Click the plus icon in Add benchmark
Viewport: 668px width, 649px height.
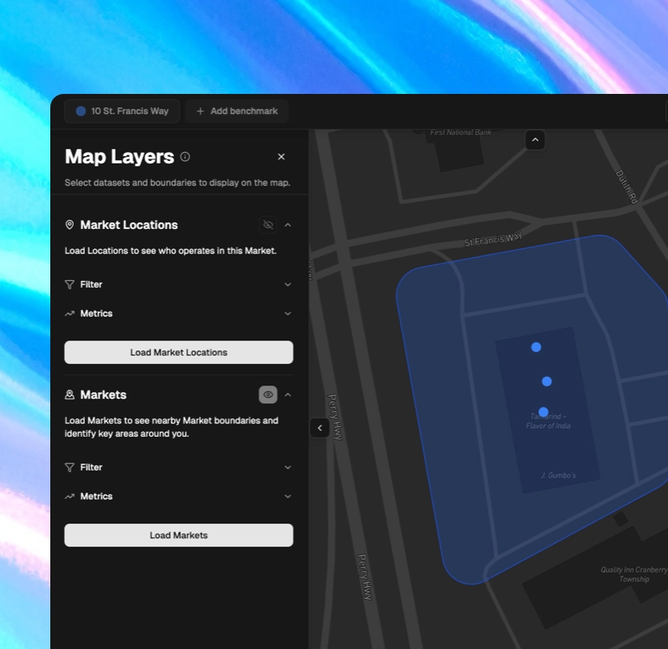pyautogui.click(x=200, y=111)
